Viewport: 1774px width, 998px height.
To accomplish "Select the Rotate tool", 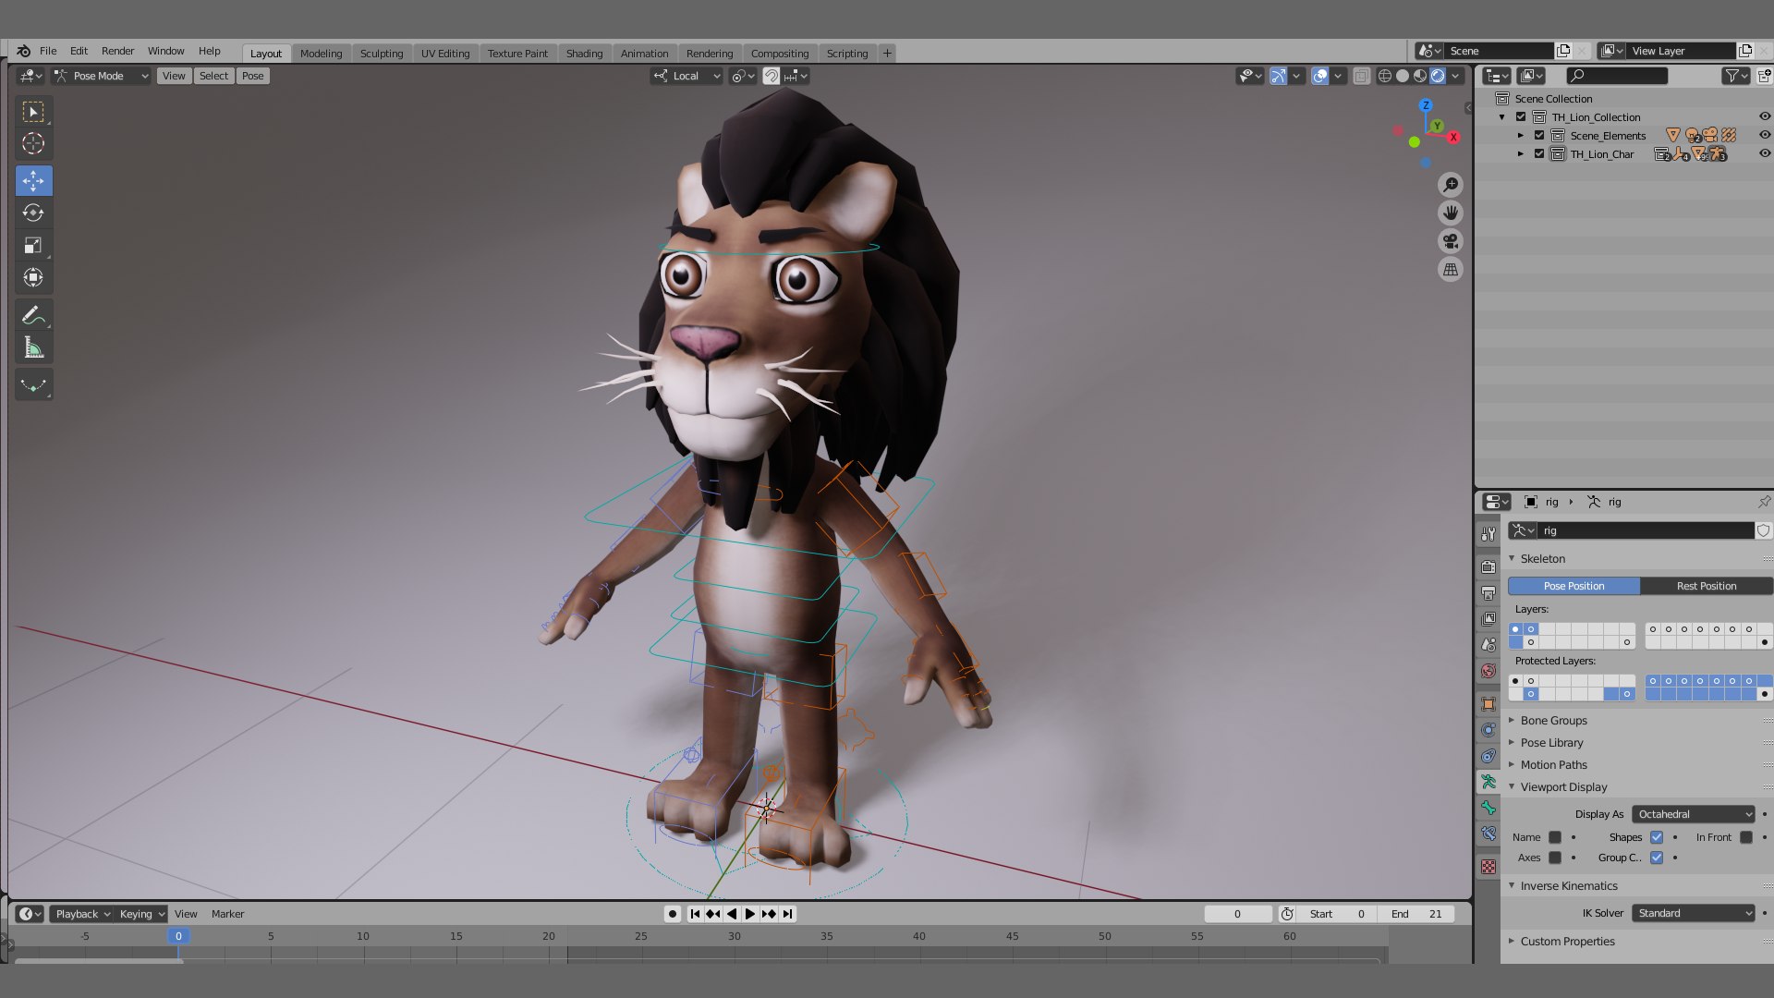I will coord(33,213).
